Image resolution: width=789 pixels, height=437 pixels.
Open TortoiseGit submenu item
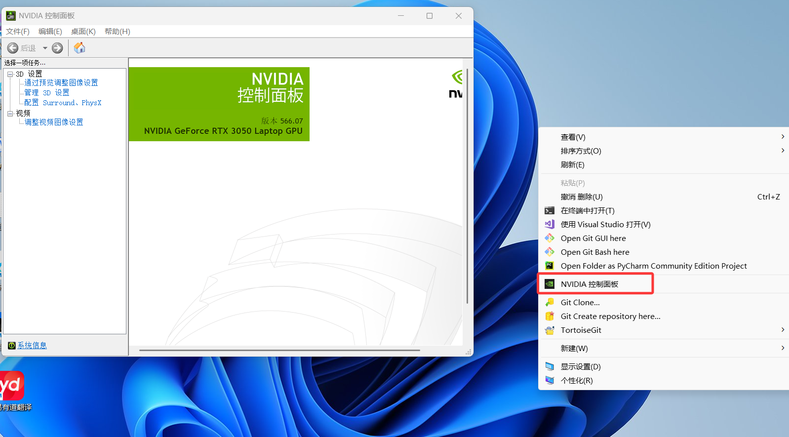pyautogui.click(x=664, y=330)
